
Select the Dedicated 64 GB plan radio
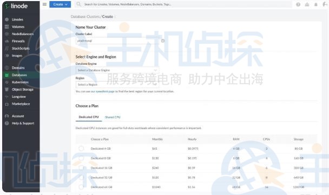click(x=81, y=187)
